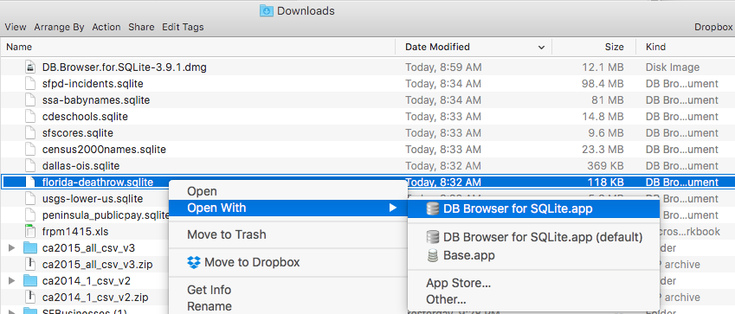
Task: Click the ssa-babynames.sqlite file icon
Action: [x=30, y=100]
